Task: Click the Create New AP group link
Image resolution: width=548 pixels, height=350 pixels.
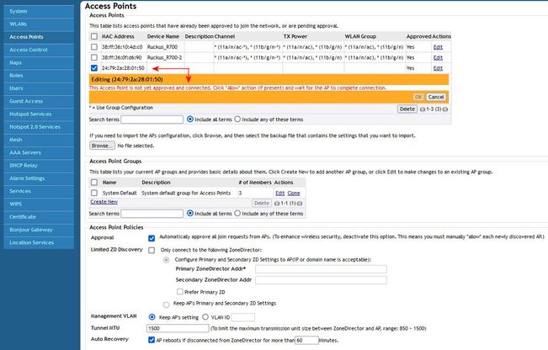Action: click(x=104, y=202)
